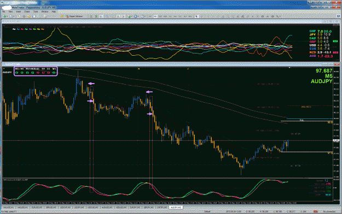Open the Tools menu
This screenshot has width=342, height=214.
36,11
